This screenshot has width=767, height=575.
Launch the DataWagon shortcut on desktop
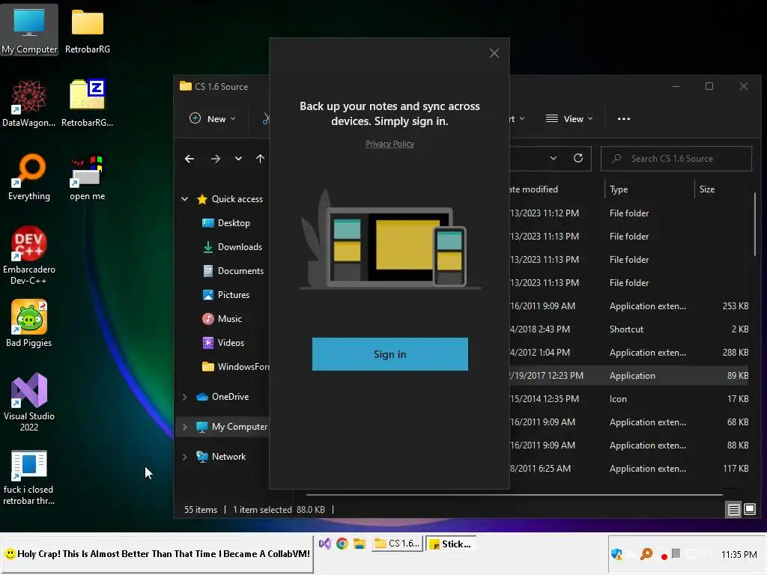(29, 103)
